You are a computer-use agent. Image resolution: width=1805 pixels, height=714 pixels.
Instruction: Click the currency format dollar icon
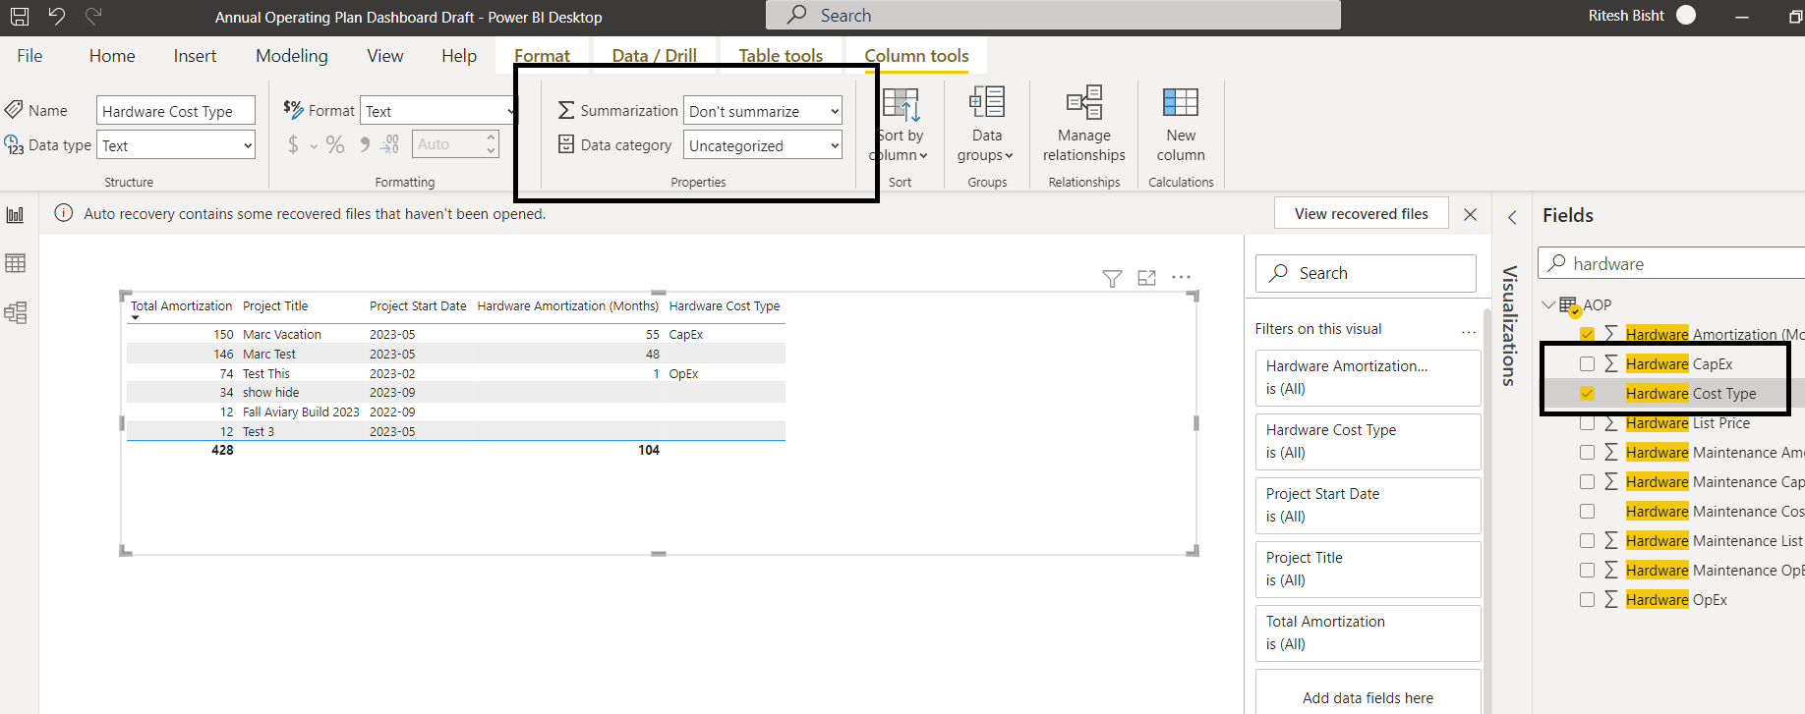[x=293, y=145]
